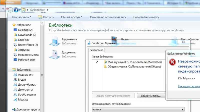The image size is (200, 112).
Task: Select the Избранное star icon
Action: tap(14, 25)
